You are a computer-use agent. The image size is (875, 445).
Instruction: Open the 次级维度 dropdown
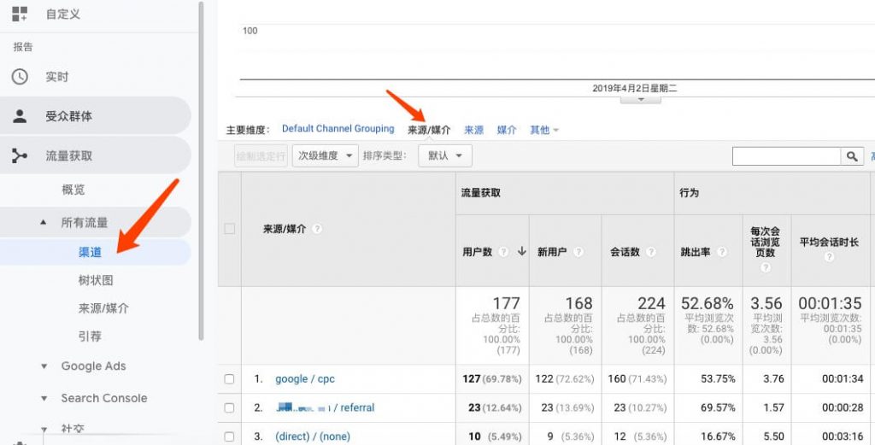point(325,156)
